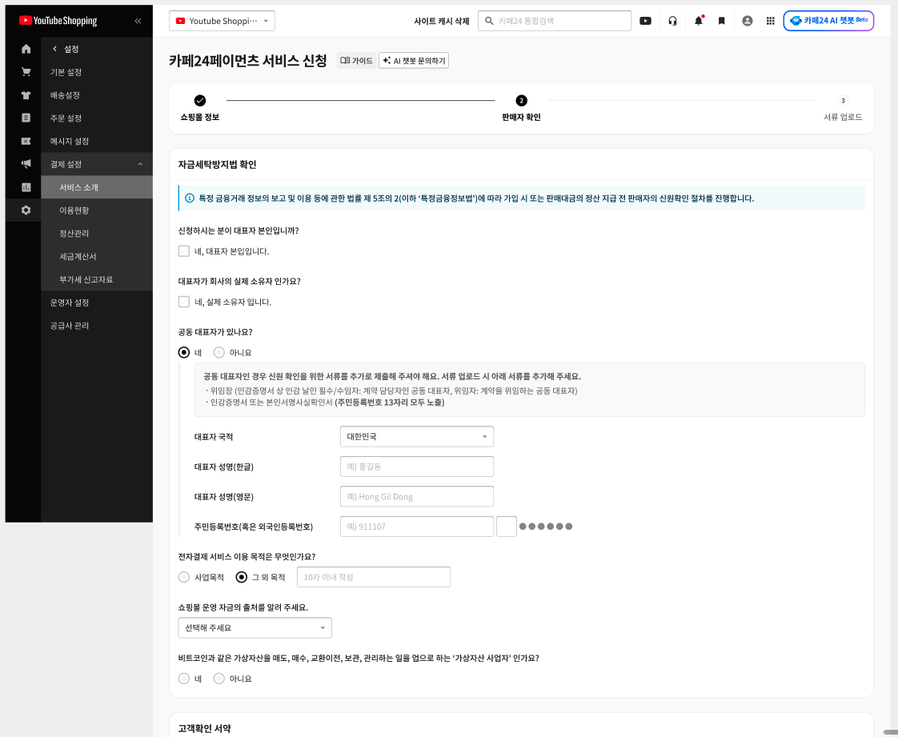Viewport: 898px width, 737px height.
Task: Click 사이트 캐시 삭제 link
Action: click(442, 21)
